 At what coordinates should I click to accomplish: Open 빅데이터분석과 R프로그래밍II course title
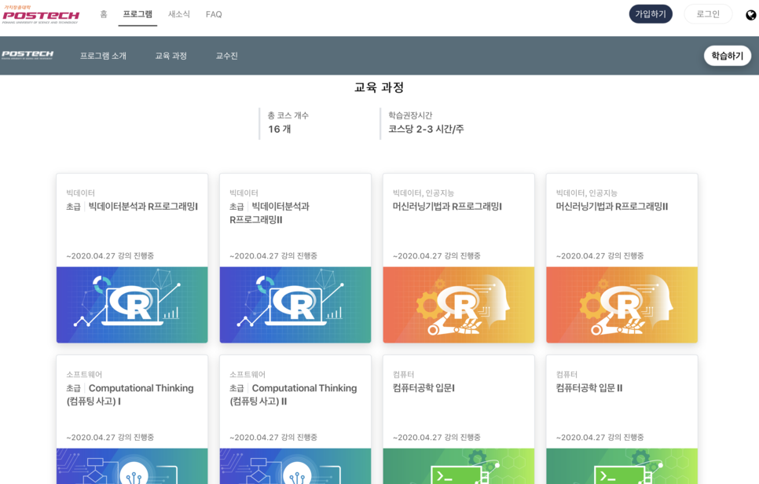(x=269, y=213)
